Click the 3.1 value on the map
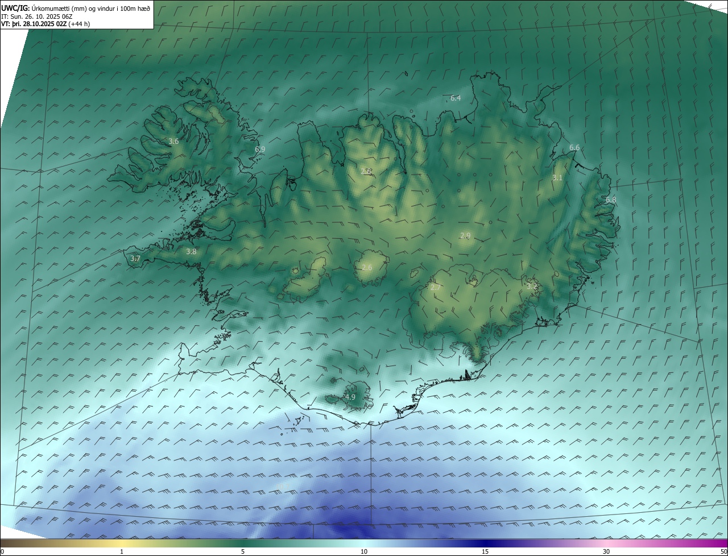 [x=557, y=178]
